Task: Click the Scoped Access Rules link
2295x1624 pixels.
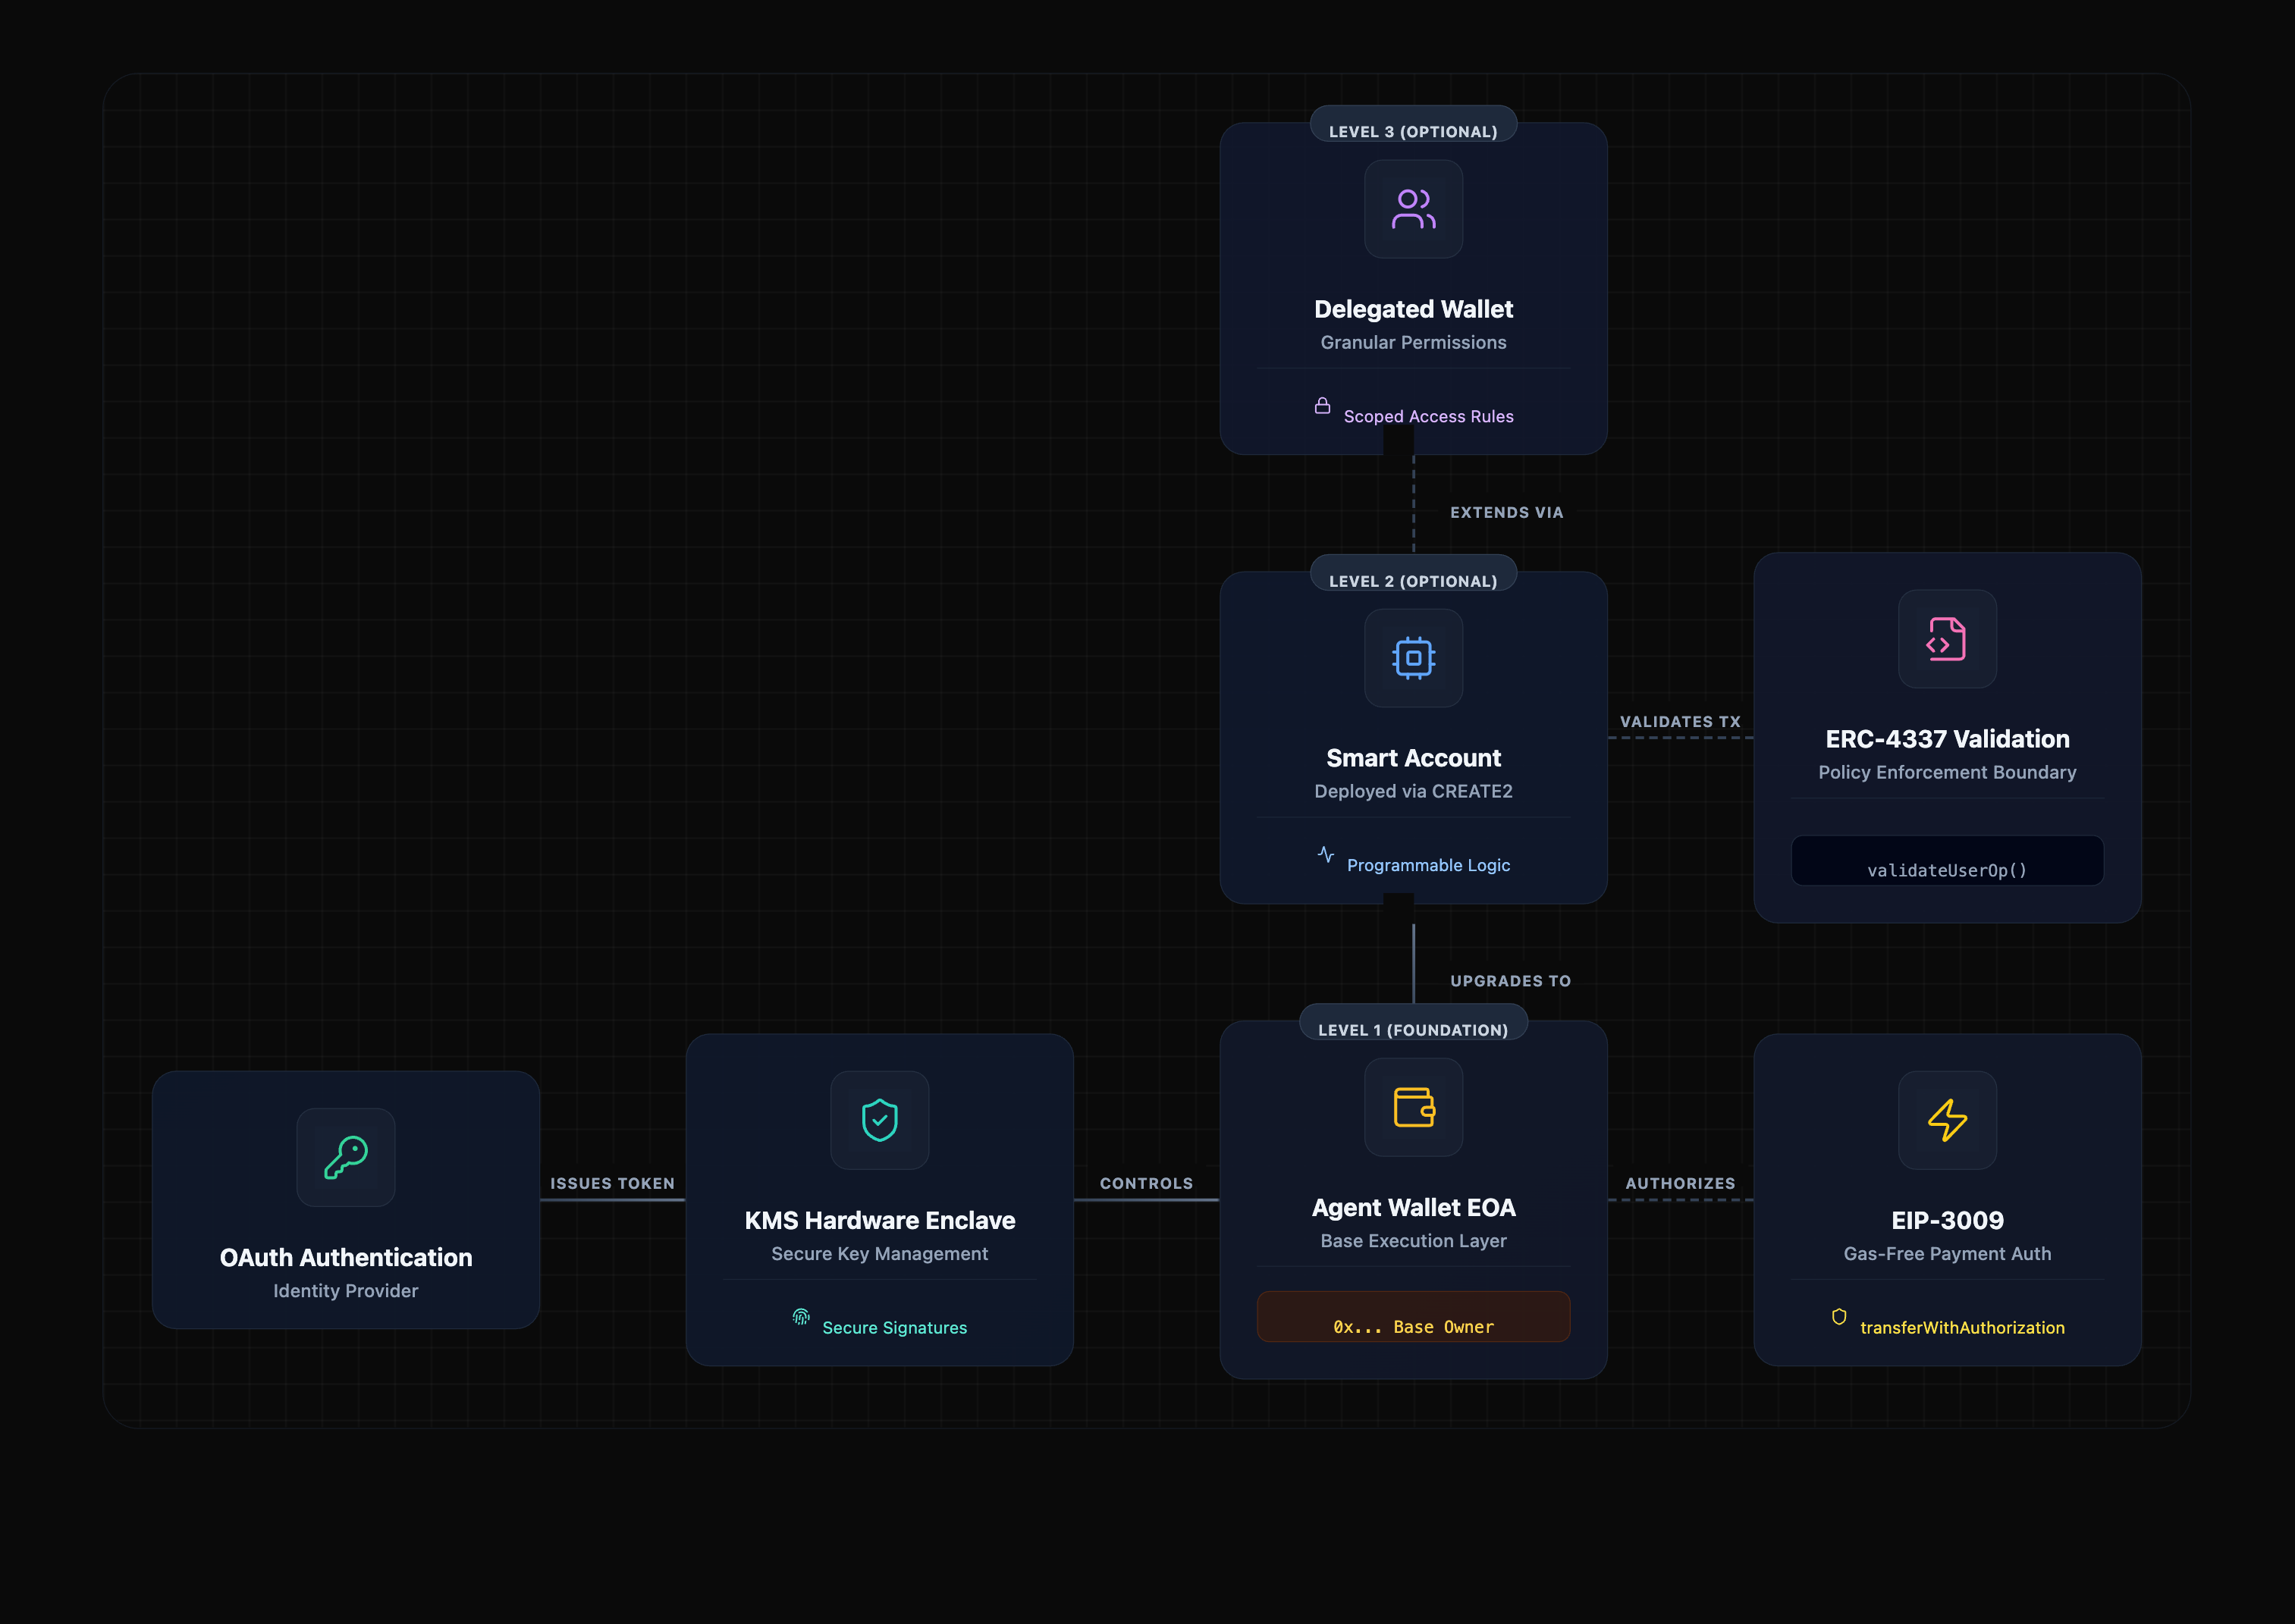Action: coord(1429,416)
